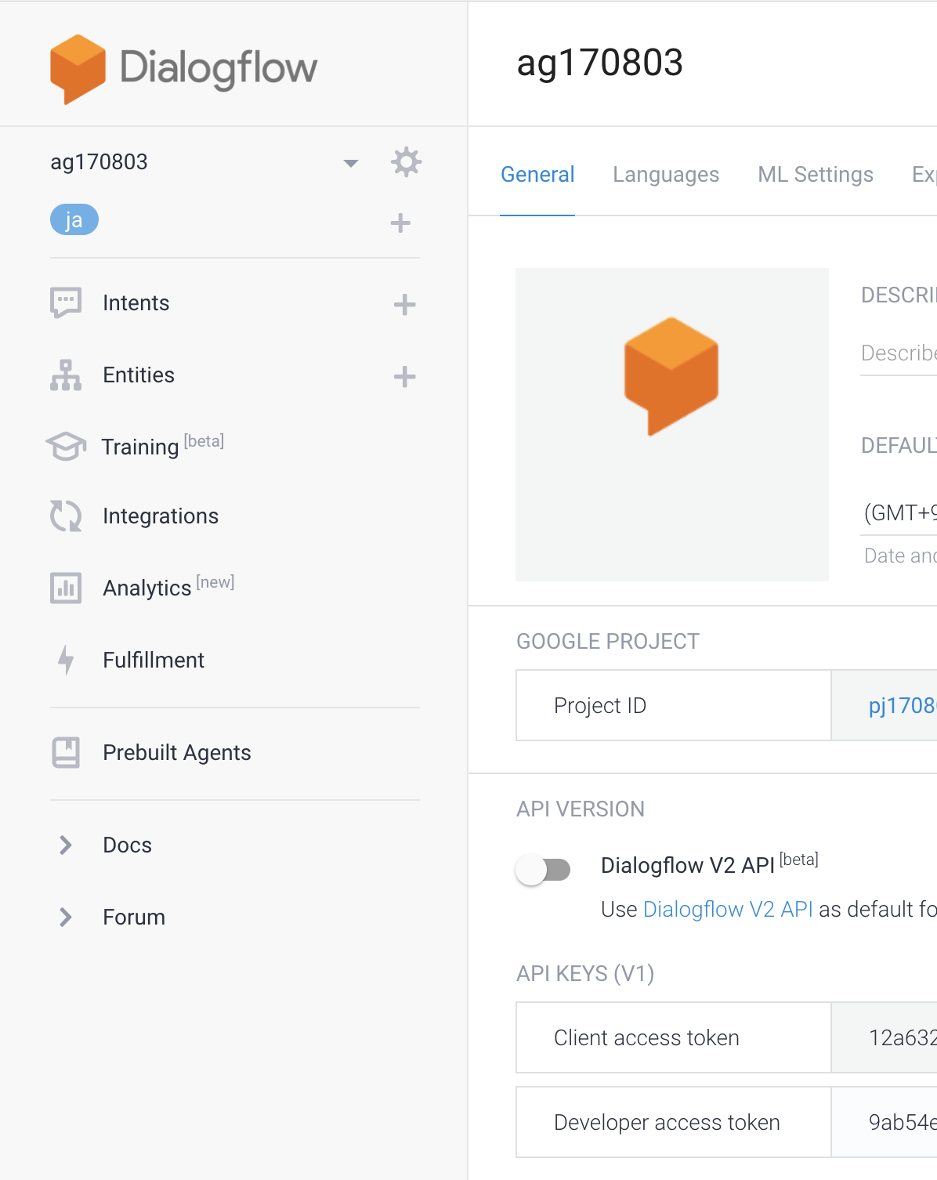
Task: Open Fulfillment in the sidebar
Action: [154, 661]
